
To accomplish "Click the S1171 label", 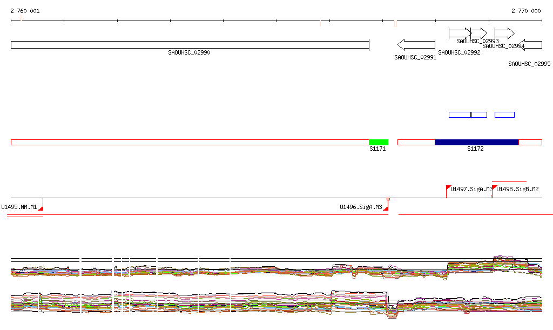I will click(377, 149).
